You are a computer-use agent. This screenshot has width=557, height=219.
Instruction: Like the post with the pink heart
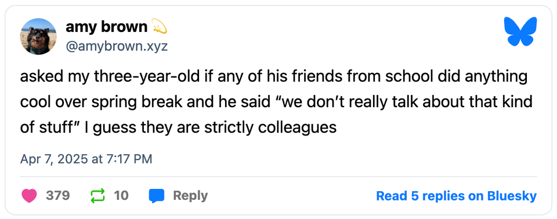click(x=30, y=196)
